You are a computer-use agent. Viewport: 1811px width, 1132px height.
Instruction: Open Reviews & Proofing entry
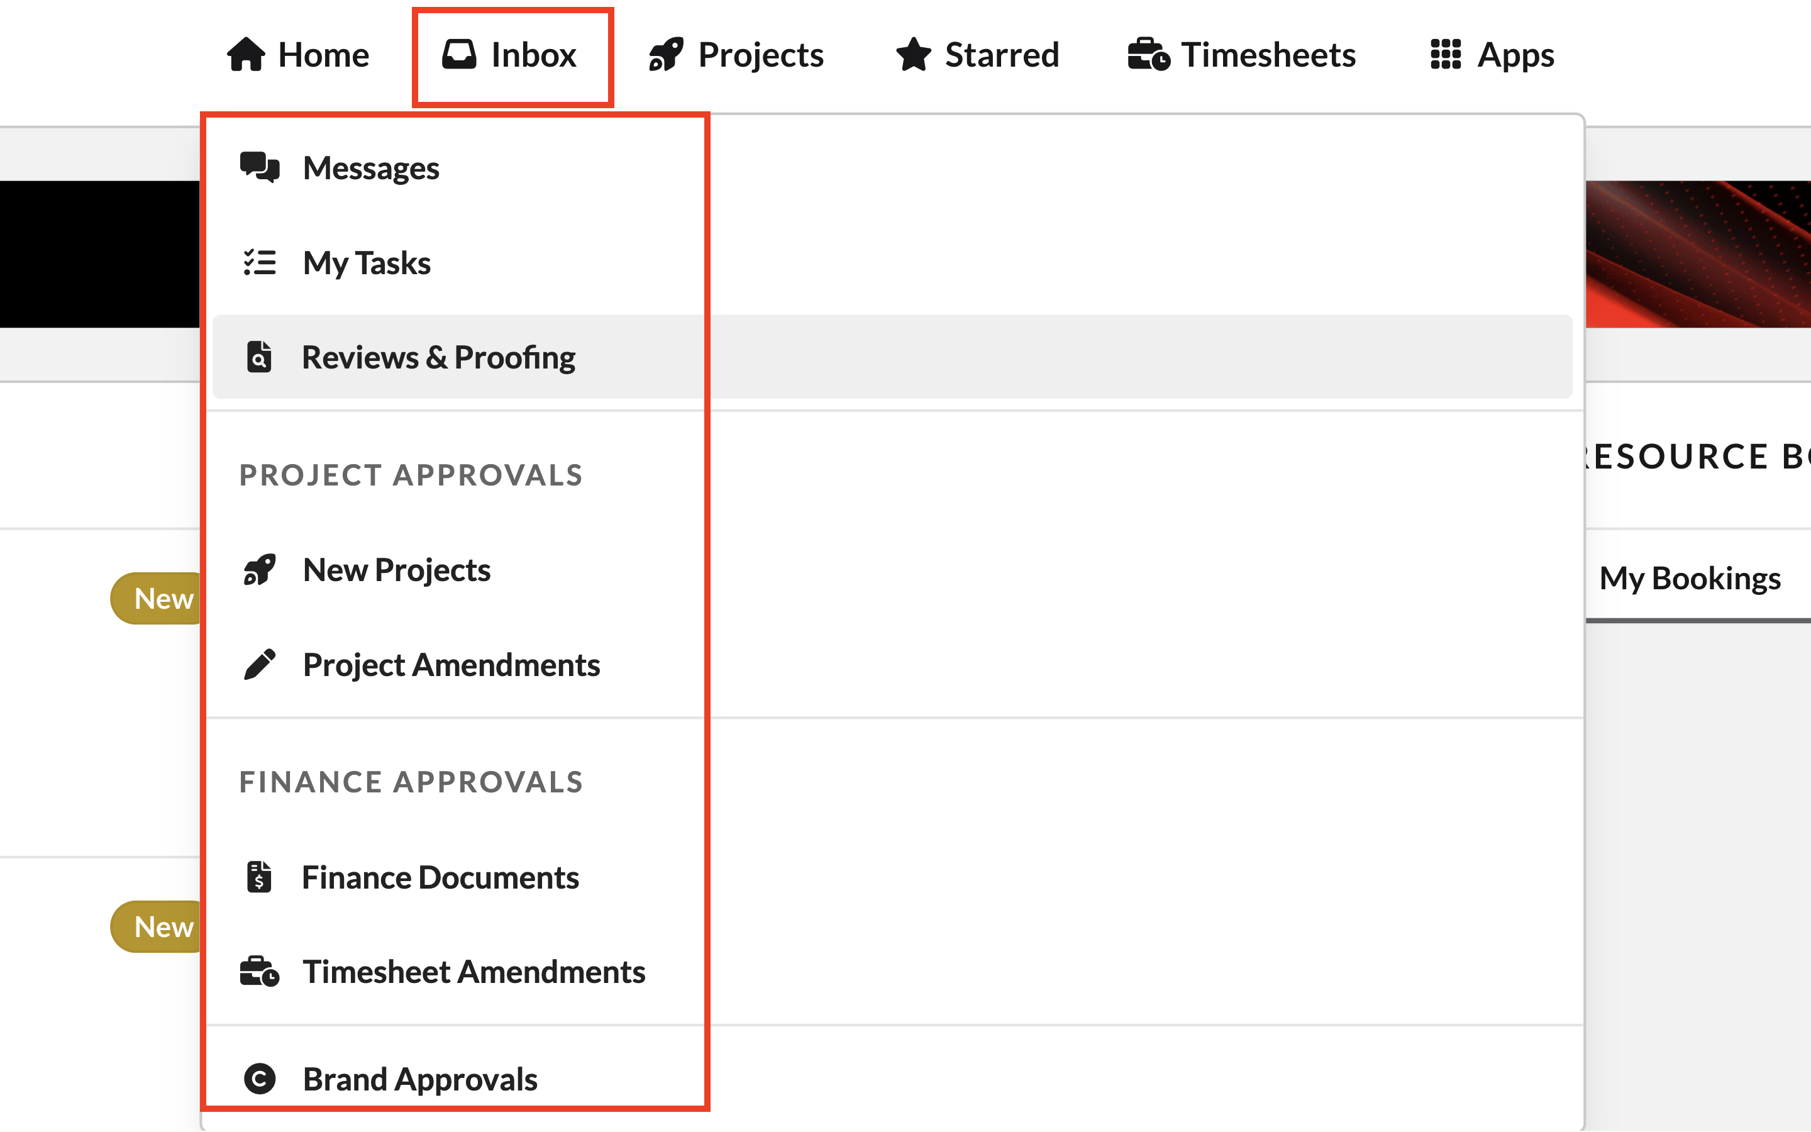[x=438, y=357]
